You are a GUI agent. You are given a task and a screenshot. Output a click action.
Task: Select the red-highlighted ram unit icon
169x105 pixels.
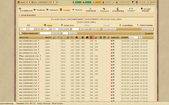click(x=92, y=37)
